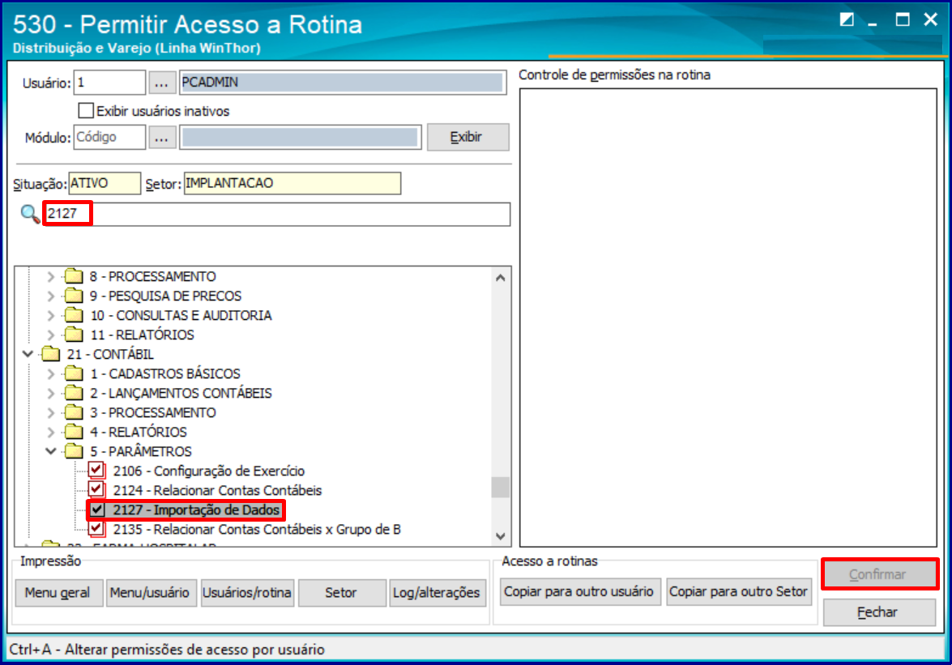Toggle Exibir usuários inativos checkbox

(86, 110)
